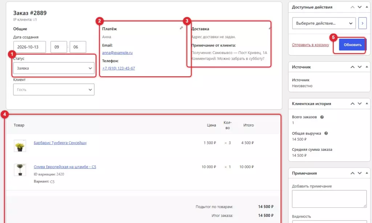The height and width of the screenshot is (223, 372).
Task: Move Доступные действия panel down
Action: click(x=360, y=7)
